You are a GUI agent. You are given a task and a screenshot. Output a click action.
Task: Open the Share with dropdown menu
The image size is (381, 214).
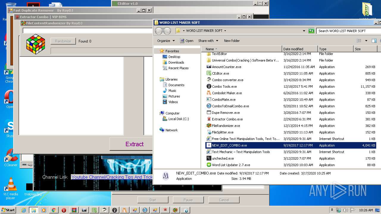point(208,41)
